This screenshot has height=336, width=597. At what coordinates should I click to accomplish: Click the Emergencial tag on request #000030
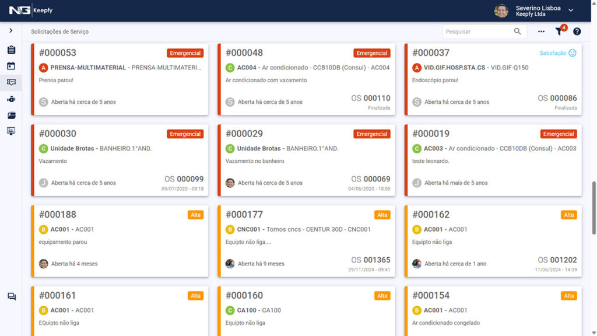(185, 134)
